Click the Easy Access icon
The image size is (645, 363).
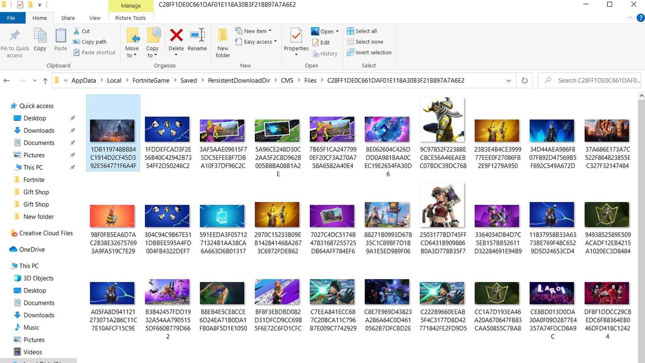click(x=239, y=42)
